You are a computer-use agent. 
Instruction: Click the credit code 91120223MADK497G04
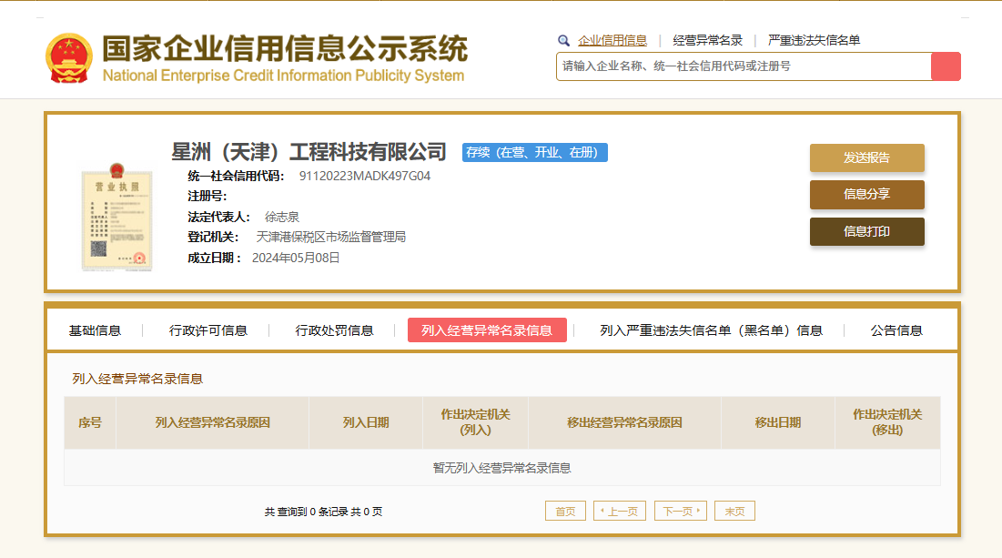pos(365,176)
